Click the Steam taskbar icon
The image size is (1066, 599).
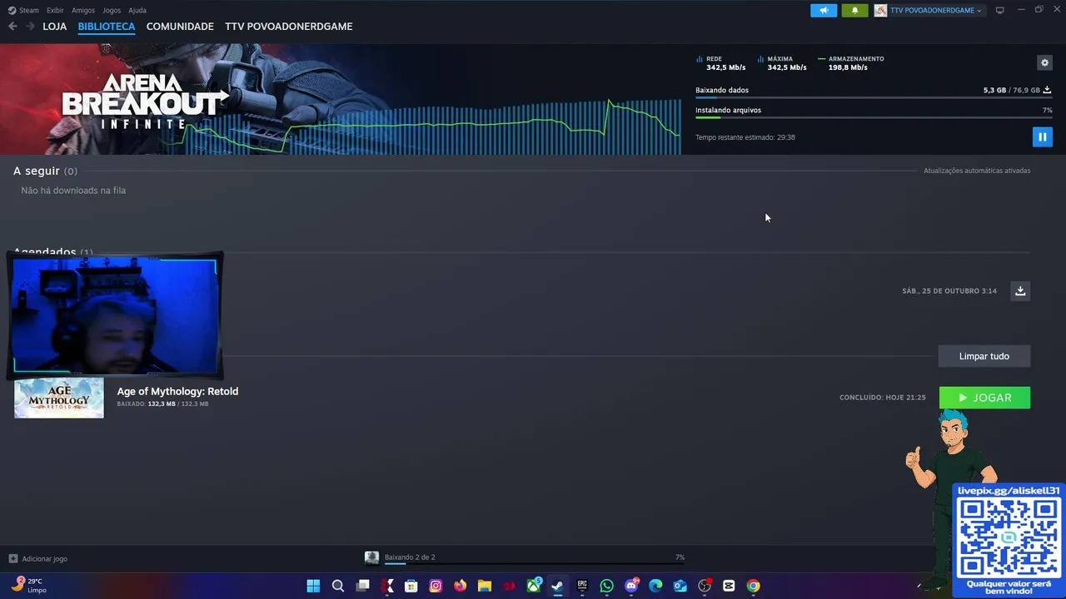(x=558, y=586)
